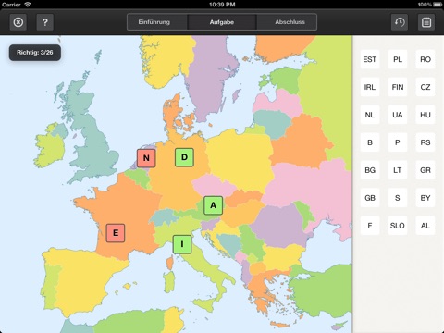This screenshot has height=333, width=444.
Task: Select the green I label on Italy
Action: (x=182, y=244)
